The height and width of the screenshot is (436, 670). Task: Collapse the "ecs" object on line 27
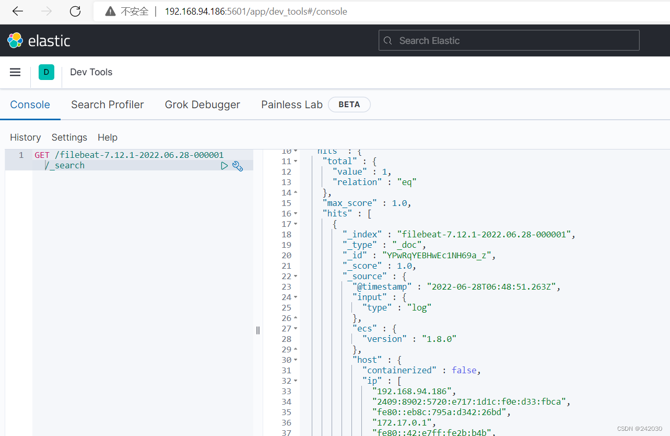(x=296, y=328)
